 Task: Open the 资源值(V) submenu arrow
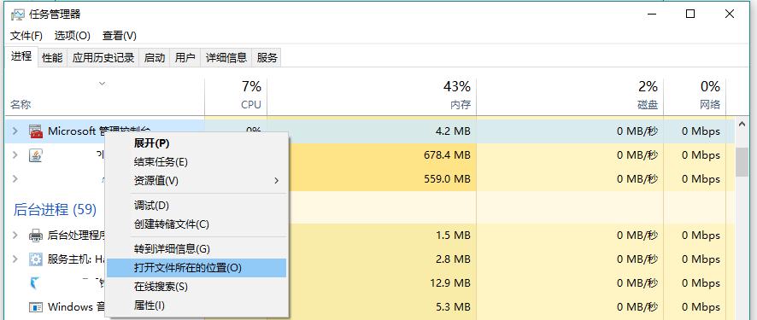pyautogui.click(x=276, y=181)
